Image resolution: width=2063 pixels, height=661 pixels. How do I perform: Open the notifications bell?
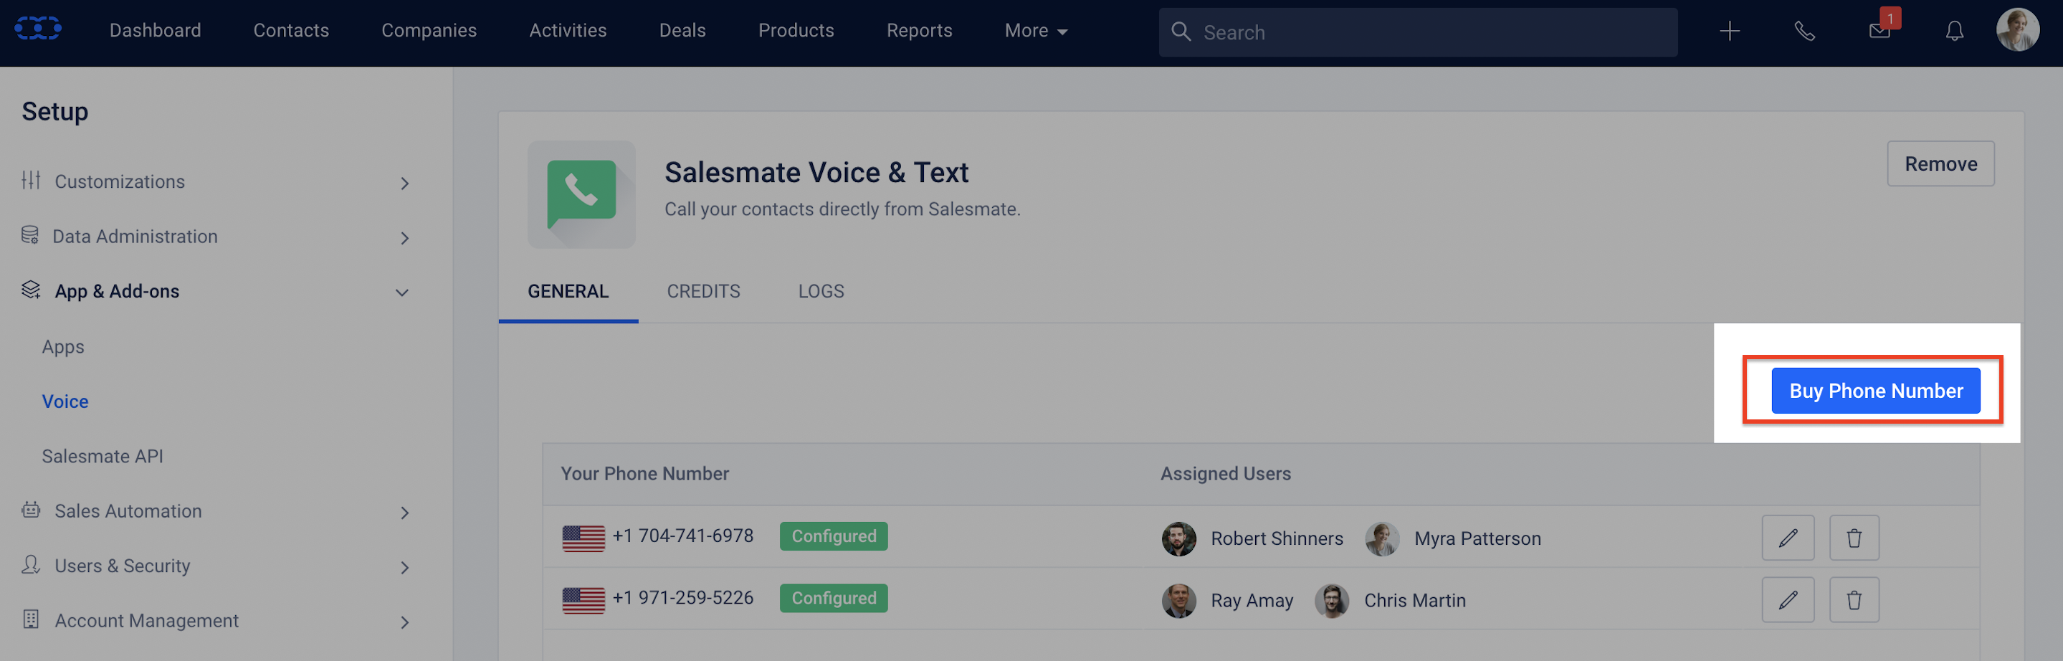point(1954,32)
